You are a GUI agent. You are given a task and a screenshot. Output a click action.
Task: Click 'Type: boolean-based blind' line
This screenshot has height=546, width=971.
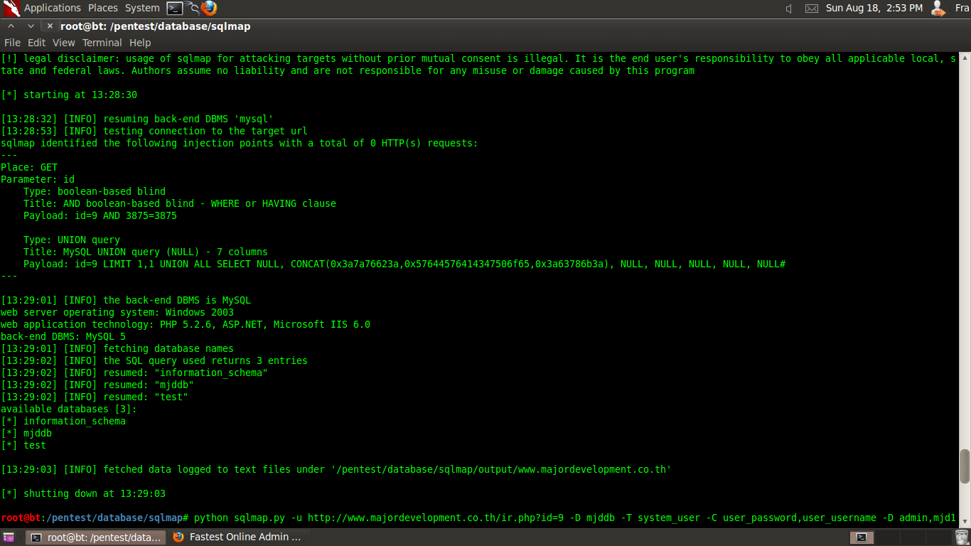tap(95, 191)
